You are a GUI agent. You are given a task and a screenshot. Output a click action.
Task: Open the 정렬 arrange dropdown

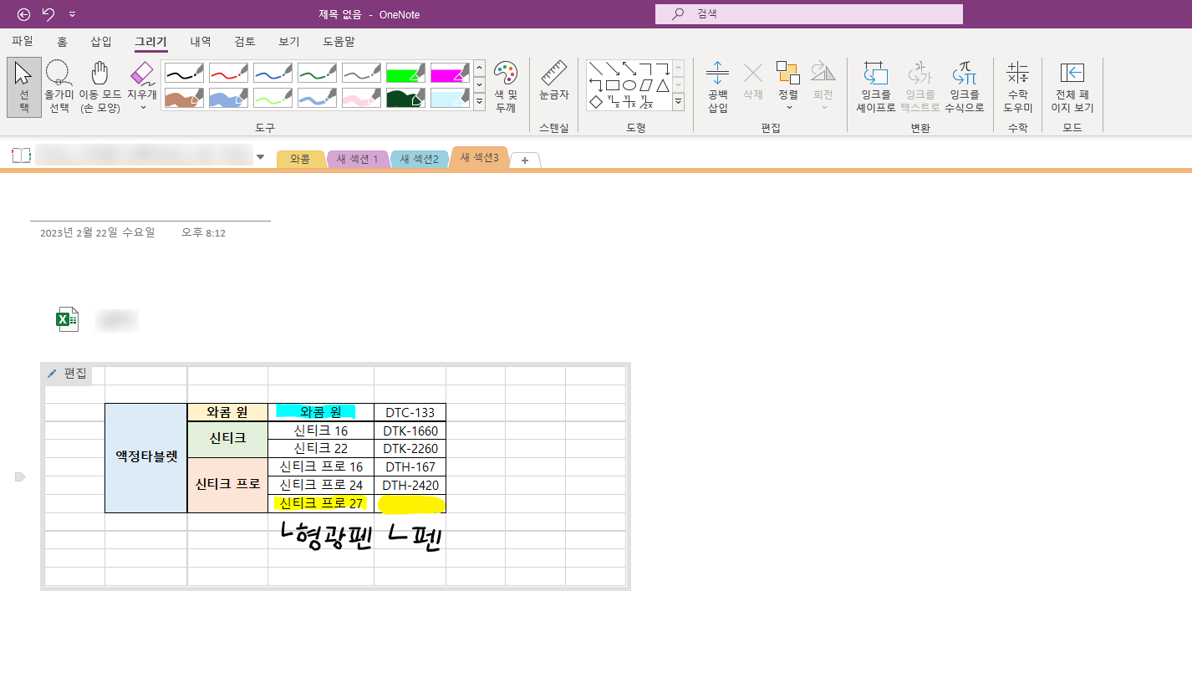pos(788,87)
